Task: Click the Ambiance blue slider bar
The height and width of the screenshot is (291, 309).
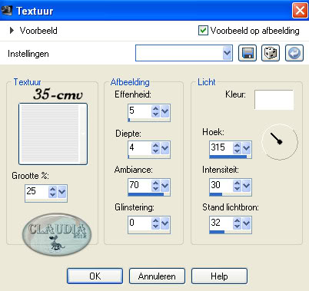Action: coord(146,194)
